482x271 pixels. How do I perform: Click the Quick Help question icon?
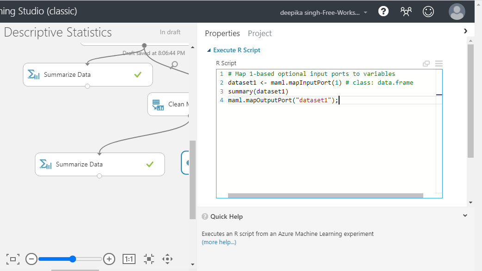[205, 216]
